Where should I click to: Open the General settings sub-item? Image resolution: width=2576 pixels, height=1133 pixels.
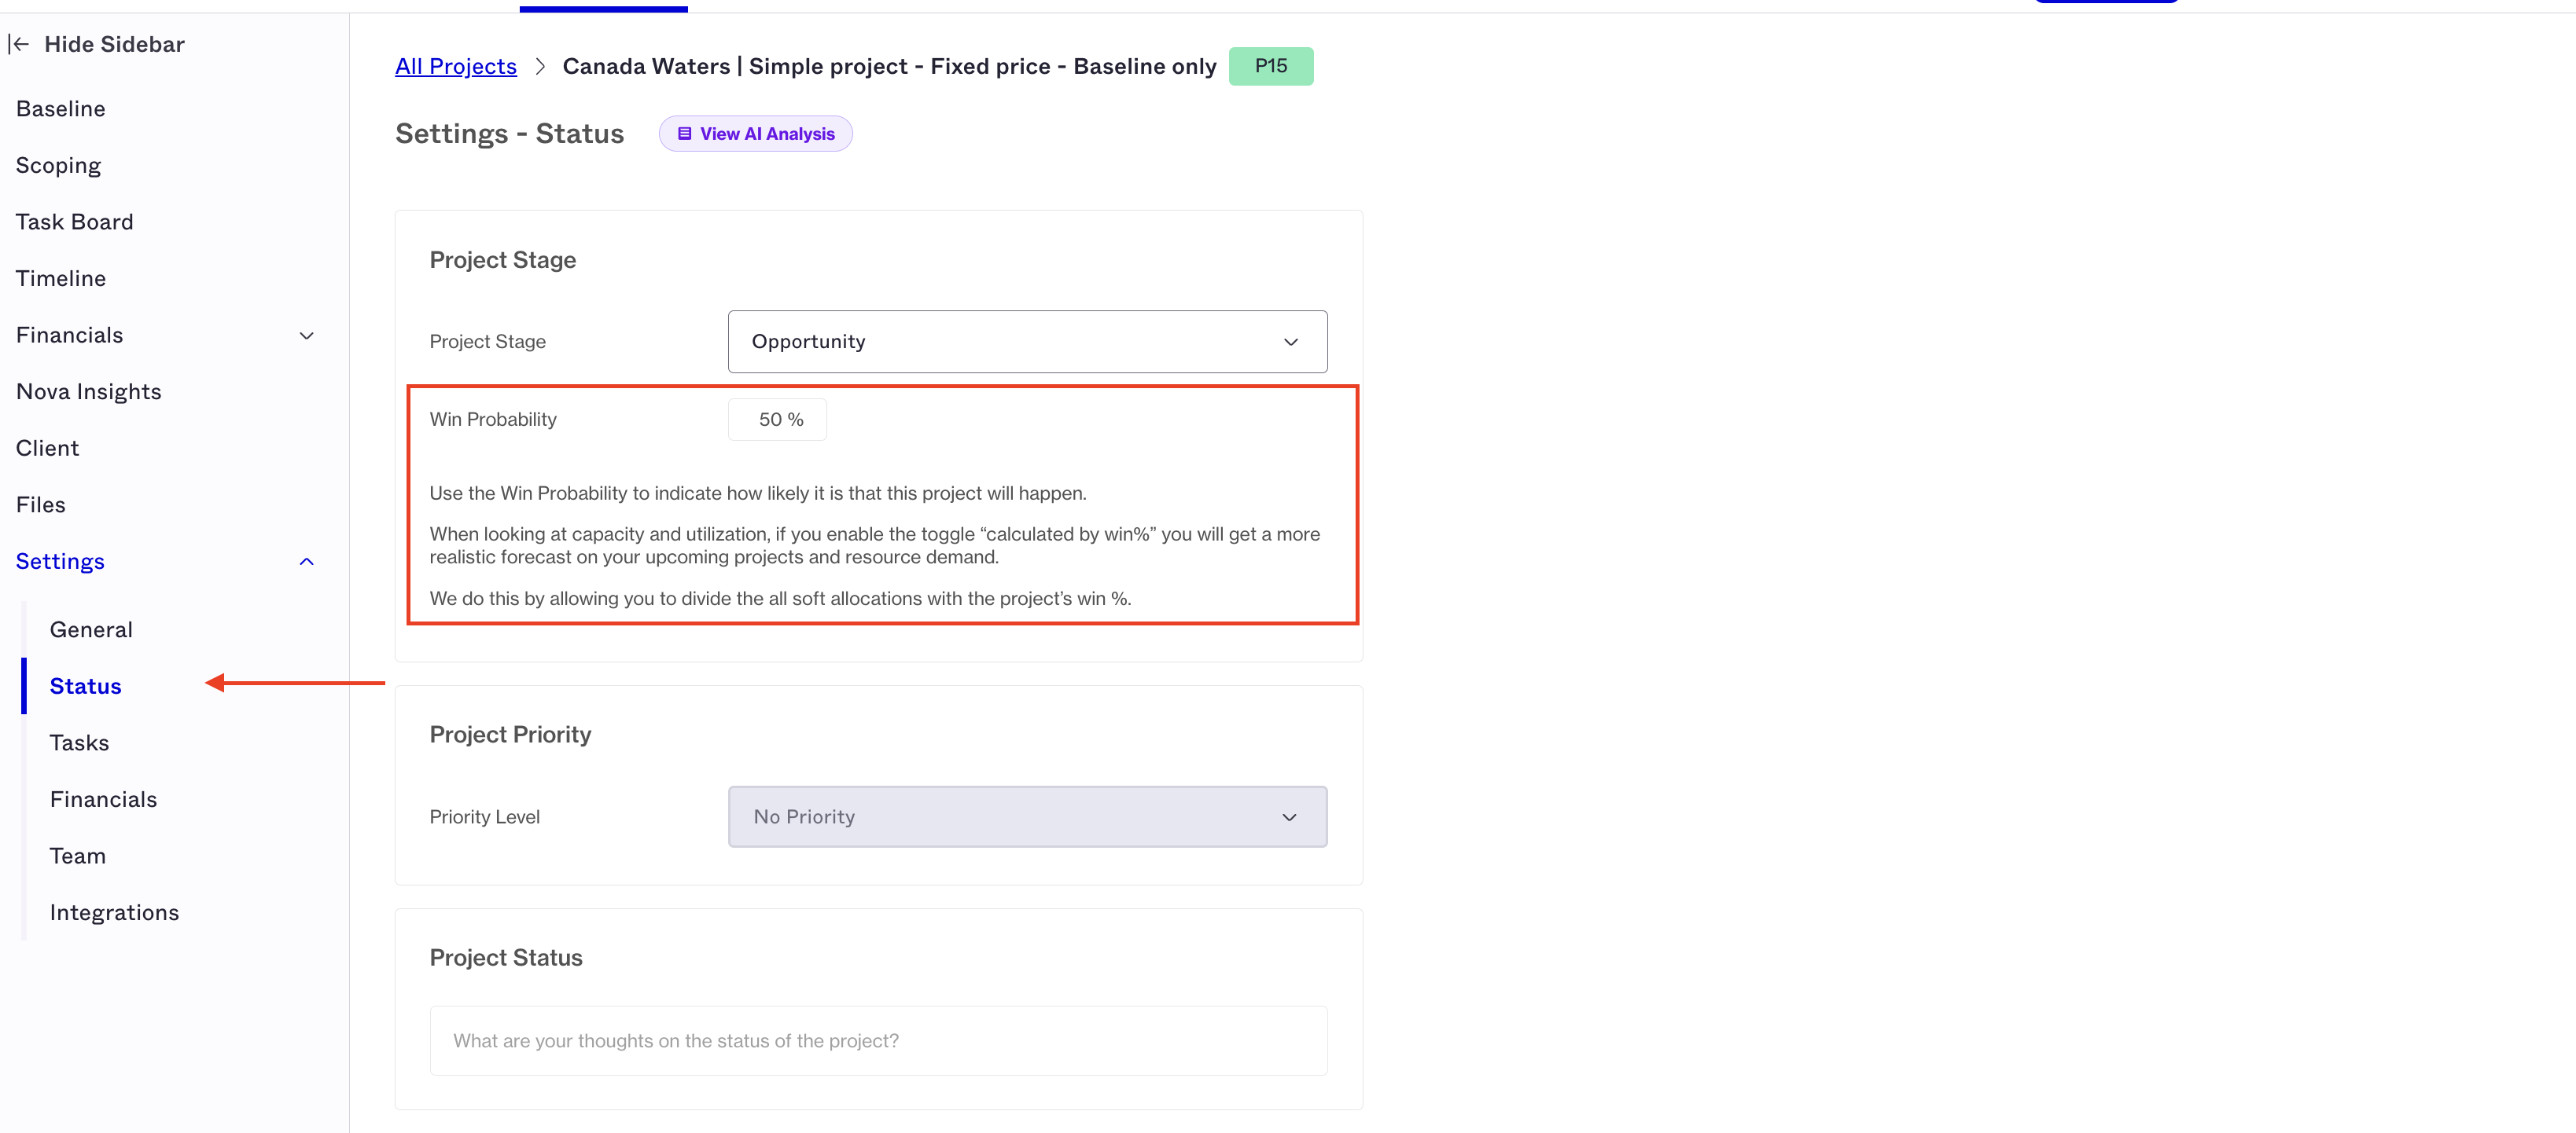(91, 629)
